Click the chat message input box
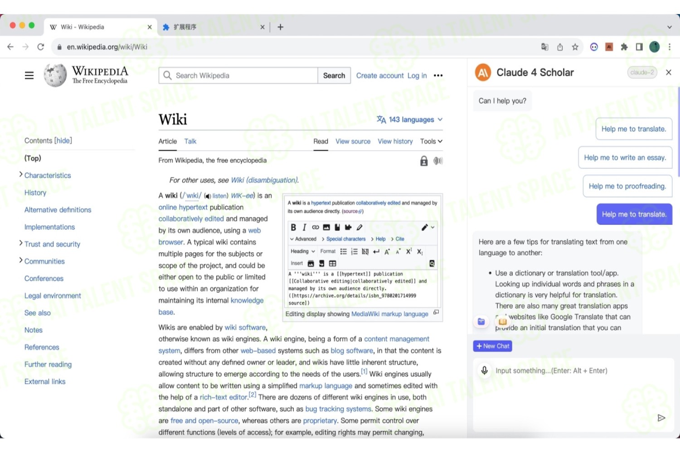The height and width of the screenshot is (453, 680). (573, 394)
